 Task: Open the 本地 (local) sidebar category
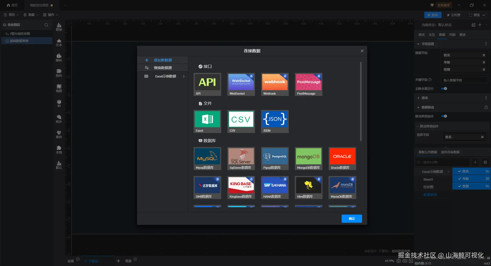click(59, 150)
